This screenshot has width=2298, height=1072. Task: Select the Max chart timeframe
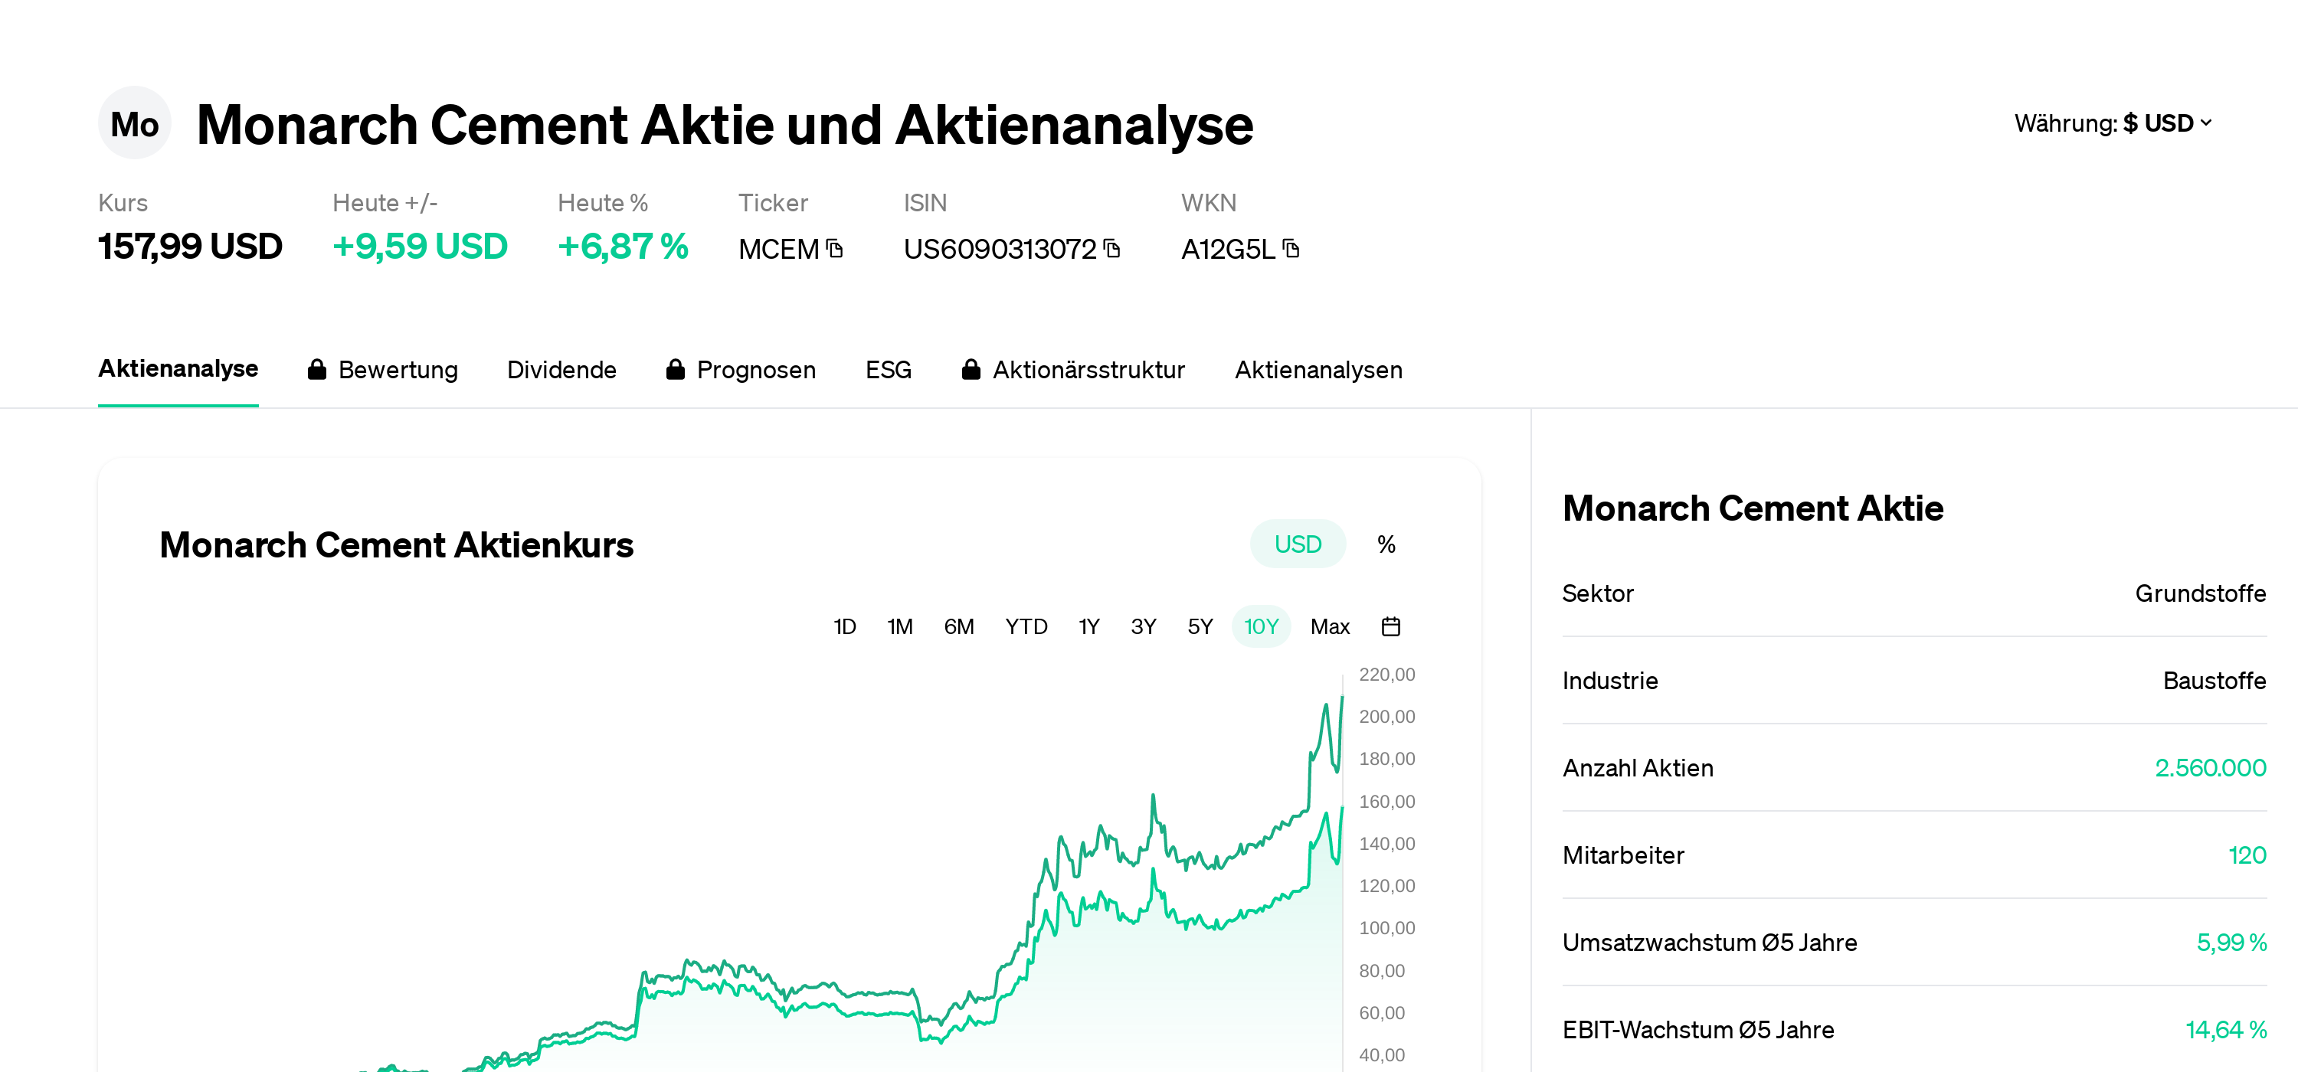(x=1329, y=626)
